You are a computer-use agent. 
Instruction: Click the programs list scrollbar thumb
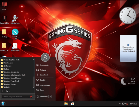pos(34,82)
